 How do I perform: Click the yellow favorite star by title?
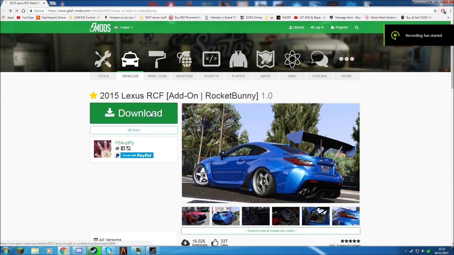click(93, 95)
